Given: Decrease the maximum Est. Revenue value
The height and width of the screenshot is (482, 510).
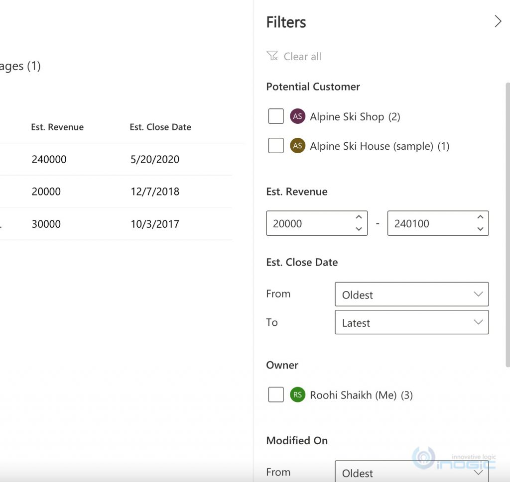Looking at the screenshot, I should click(480, 229).
